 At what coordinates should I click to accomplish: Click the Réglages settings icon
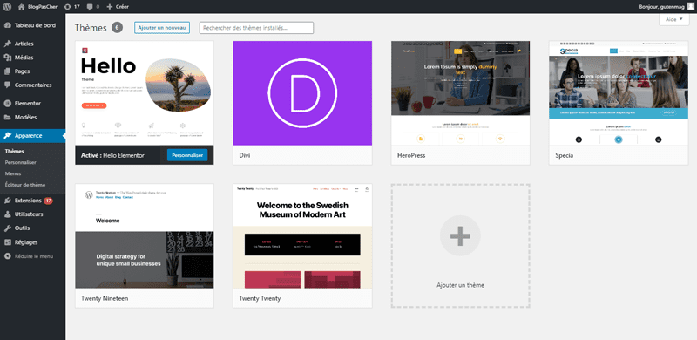point(8,242)
